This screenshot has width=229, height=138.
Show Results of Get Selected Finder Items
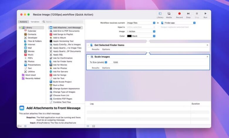click(95, 49)
